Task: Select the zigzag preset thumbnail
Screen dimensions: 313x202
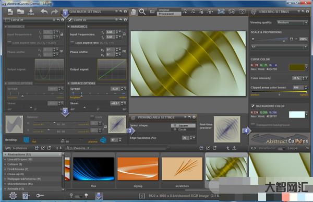Action: [x=138, y=169]
